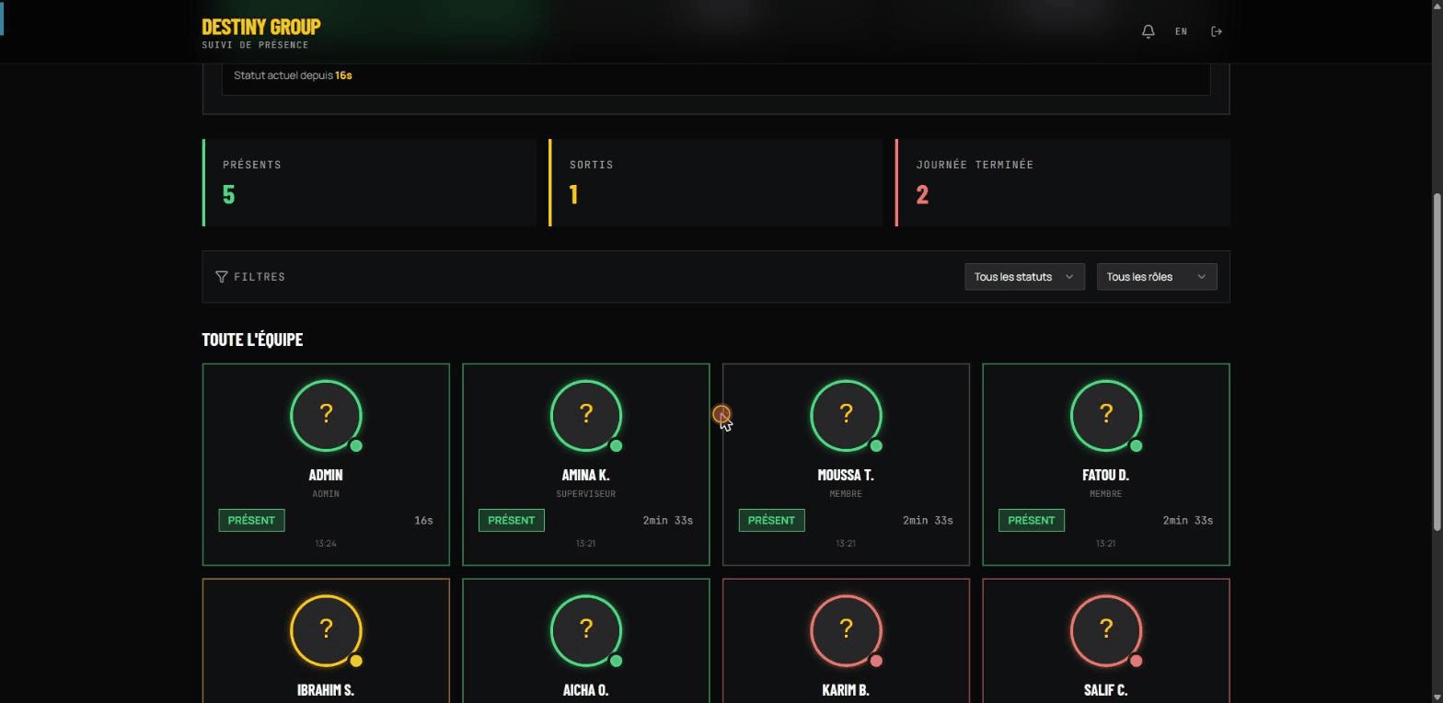Screen dimensions: 1443x703
Task: Click the 'AMINA K.' name text
Action: click(586, 476)
